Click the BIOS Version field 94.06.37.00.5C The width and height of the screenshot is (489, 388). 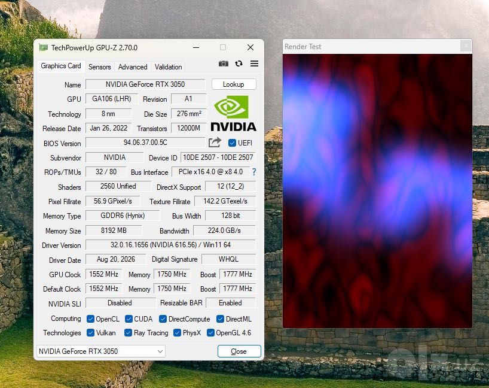[145, 143]
